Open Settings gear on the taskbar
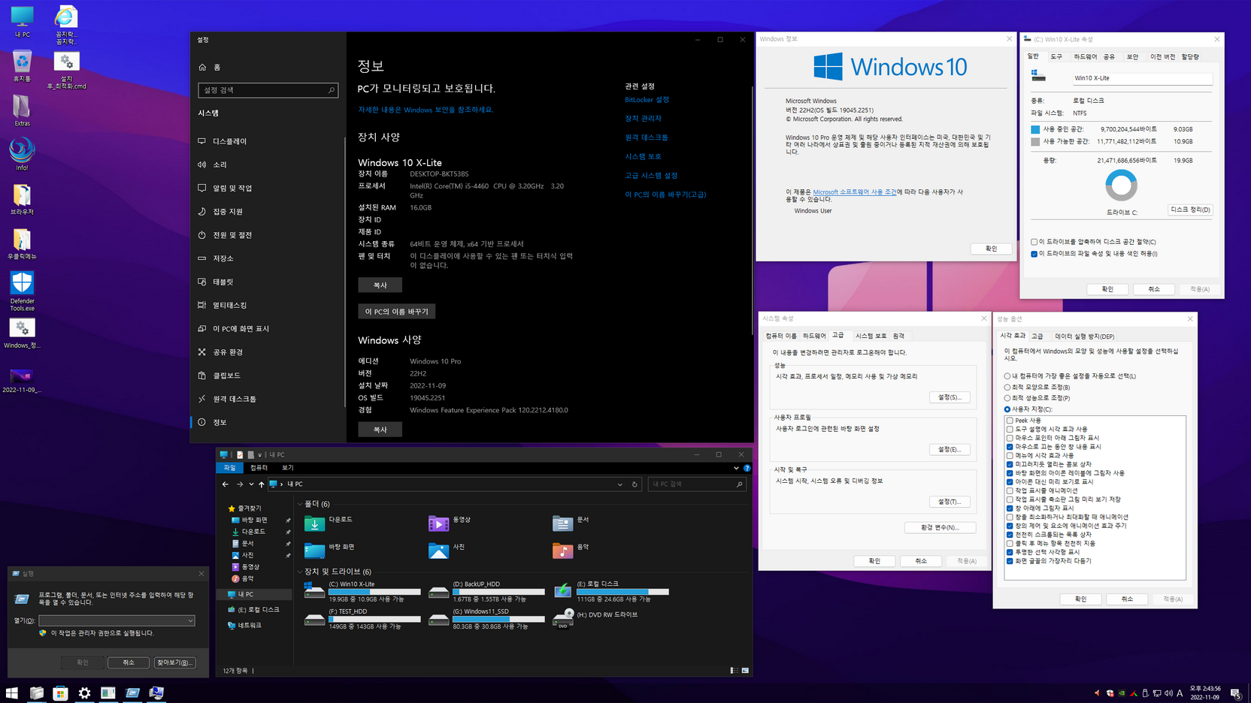 [x=84, y=693]
